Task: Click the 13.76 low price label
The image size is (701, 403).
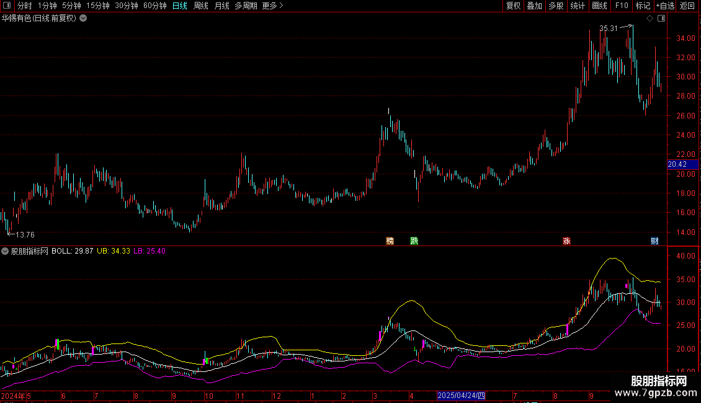Action: (x=25, y=234)
